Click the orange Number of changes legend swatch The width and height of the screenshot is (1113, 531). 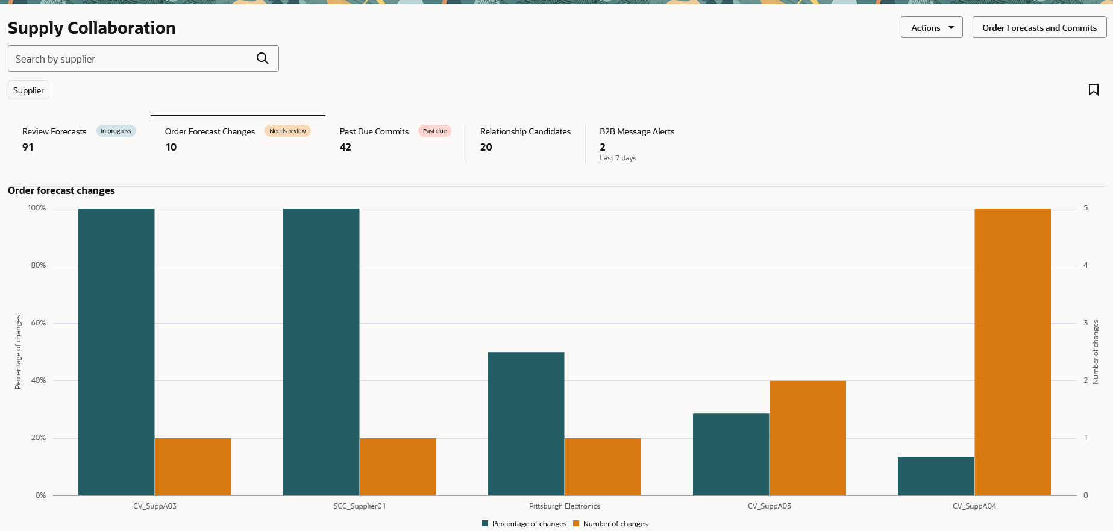click(576, 523)
